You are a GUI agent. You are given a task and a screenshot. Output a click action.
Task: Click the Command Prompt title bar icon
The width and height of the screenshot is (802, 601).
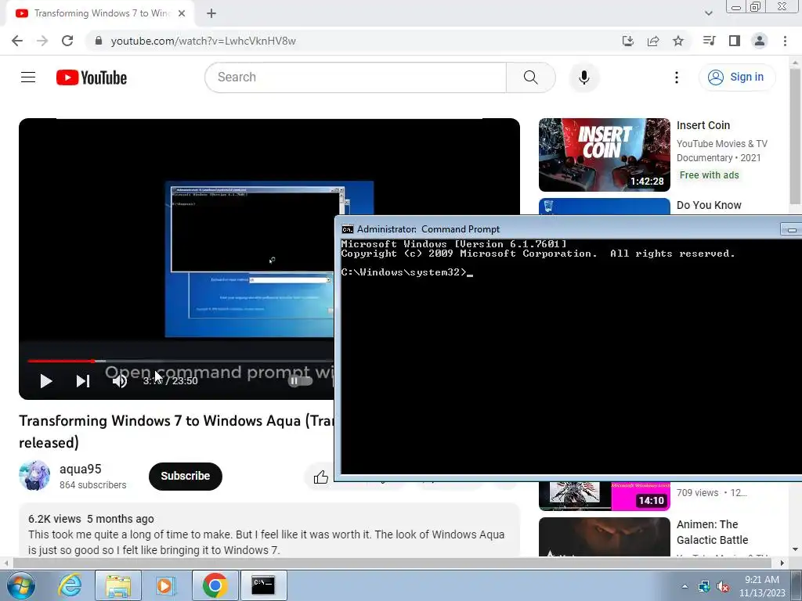[x=347, y=229]
